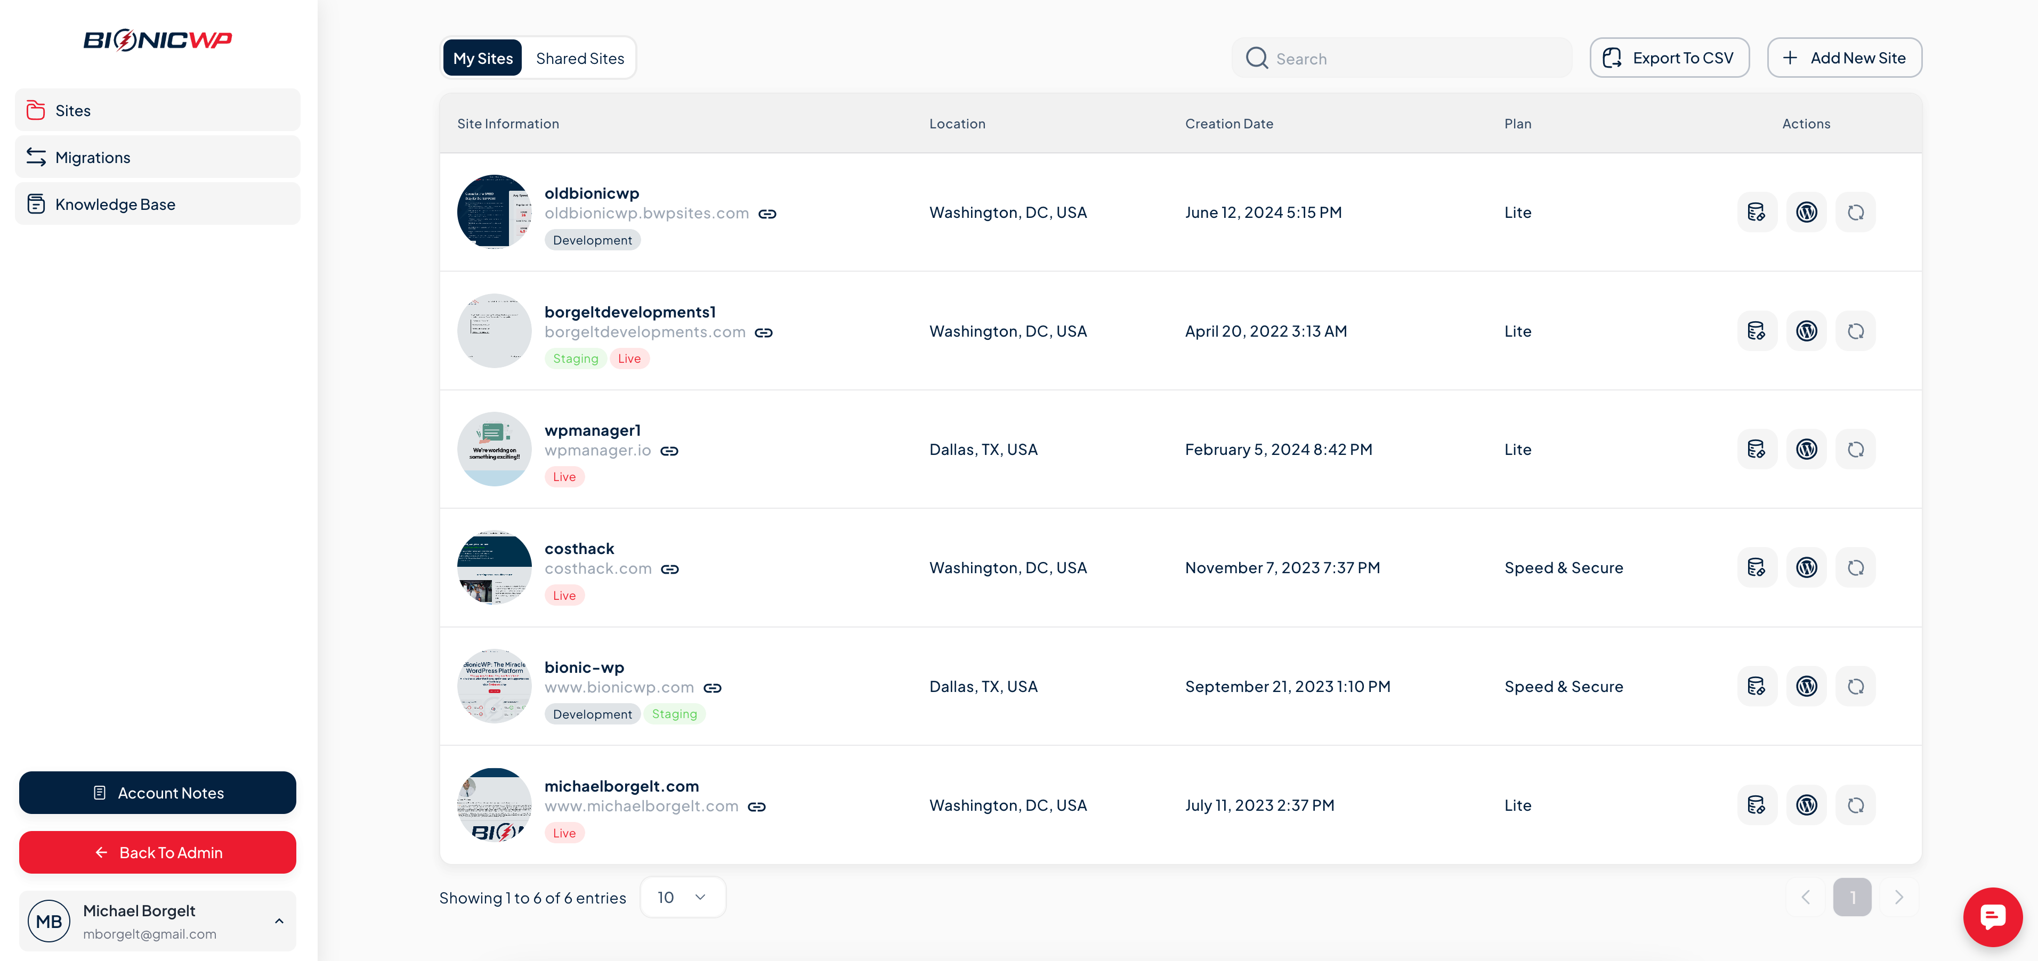This screenshot has width=2038, height=961.
Task: Open WordPress admin for wpmanager1
Action: pos(1806,449)
